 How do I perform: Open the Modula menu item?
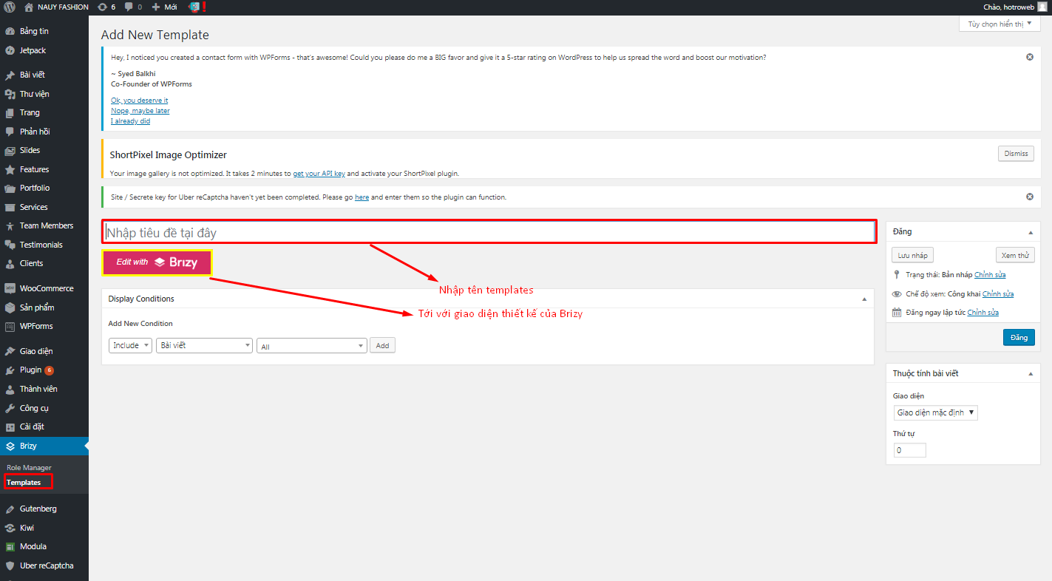[x=44, y=546]
